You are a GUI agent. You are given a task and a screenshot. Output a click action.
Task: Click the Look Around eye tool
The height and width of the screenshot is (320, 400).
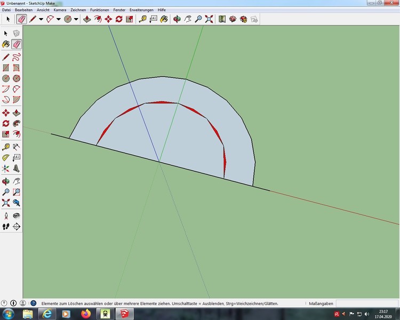click(17, 215)
